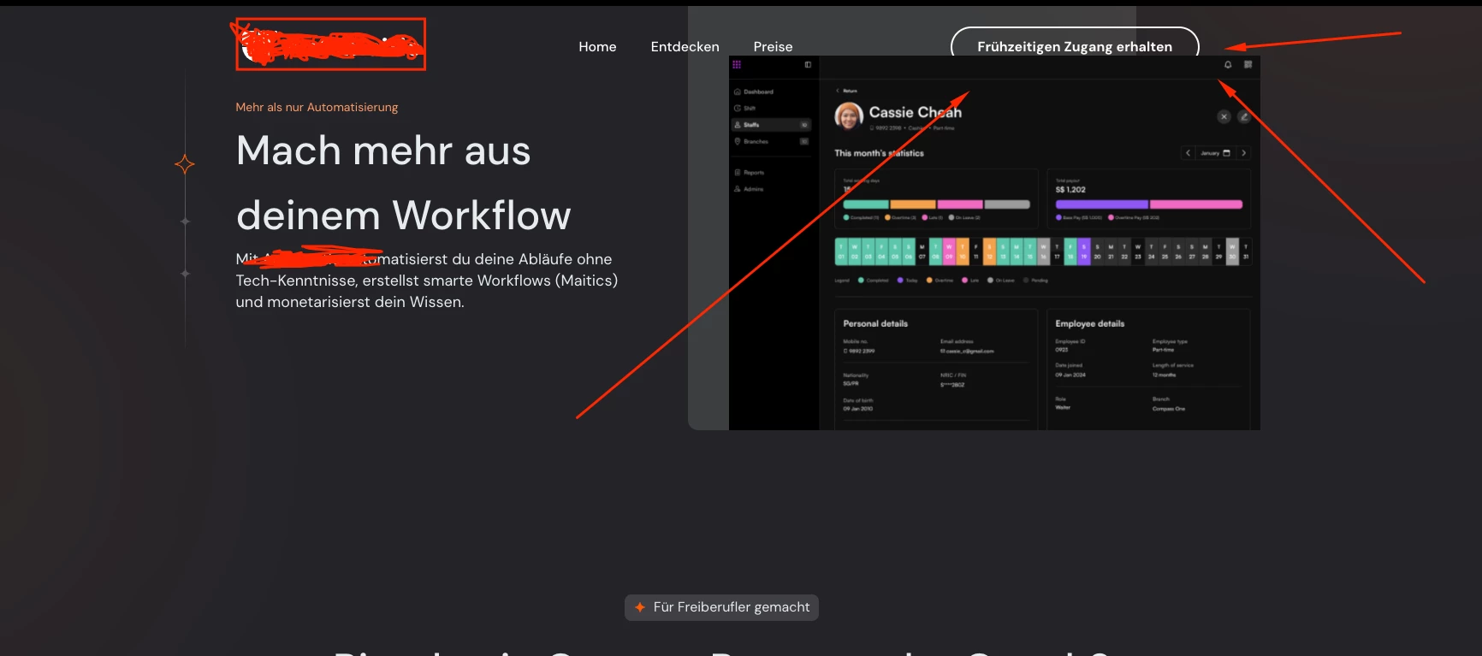The height and width of the screenshot is (656, 1482).
Task: Open Reports in the preview sidebar
Action: tap(750, 173)
